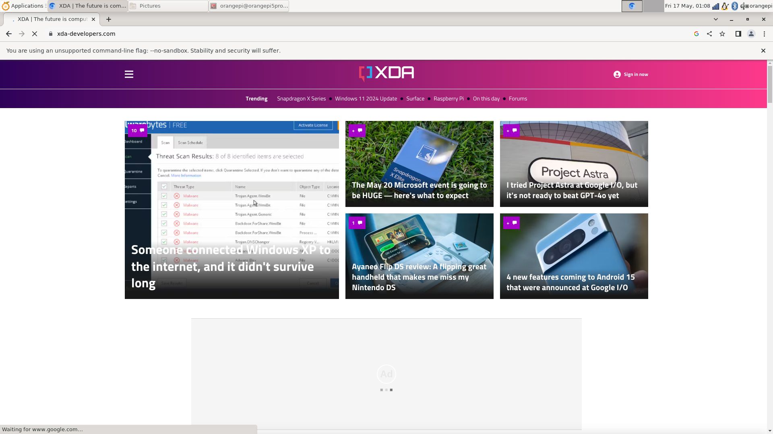Toggle the browser side panel icon
Viewport: 773px width, 434px height.
[x=738, y=34]
